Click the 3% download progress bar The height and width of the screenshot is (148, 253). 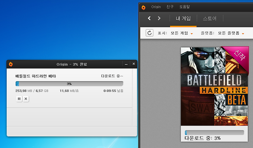point(69,84)
